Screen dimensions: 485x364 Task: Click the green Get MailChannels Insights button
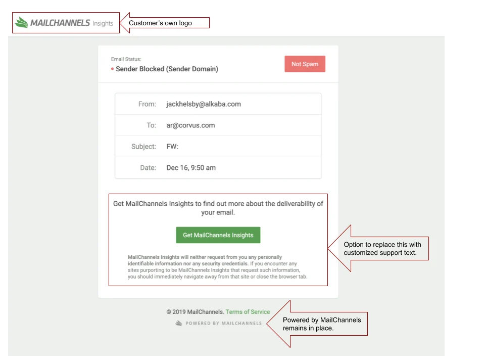[218, 235]
